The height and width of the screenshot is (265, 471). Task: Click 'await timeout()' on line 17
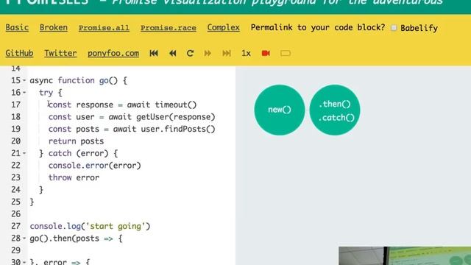[x=162, y=105]
